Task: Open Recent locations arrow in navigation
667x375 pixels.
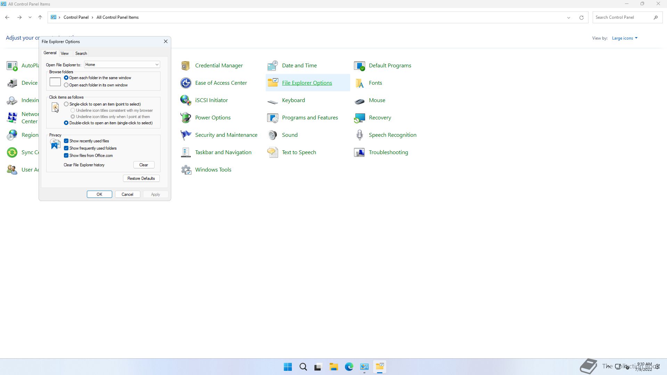Action: [x=30, y=17]
